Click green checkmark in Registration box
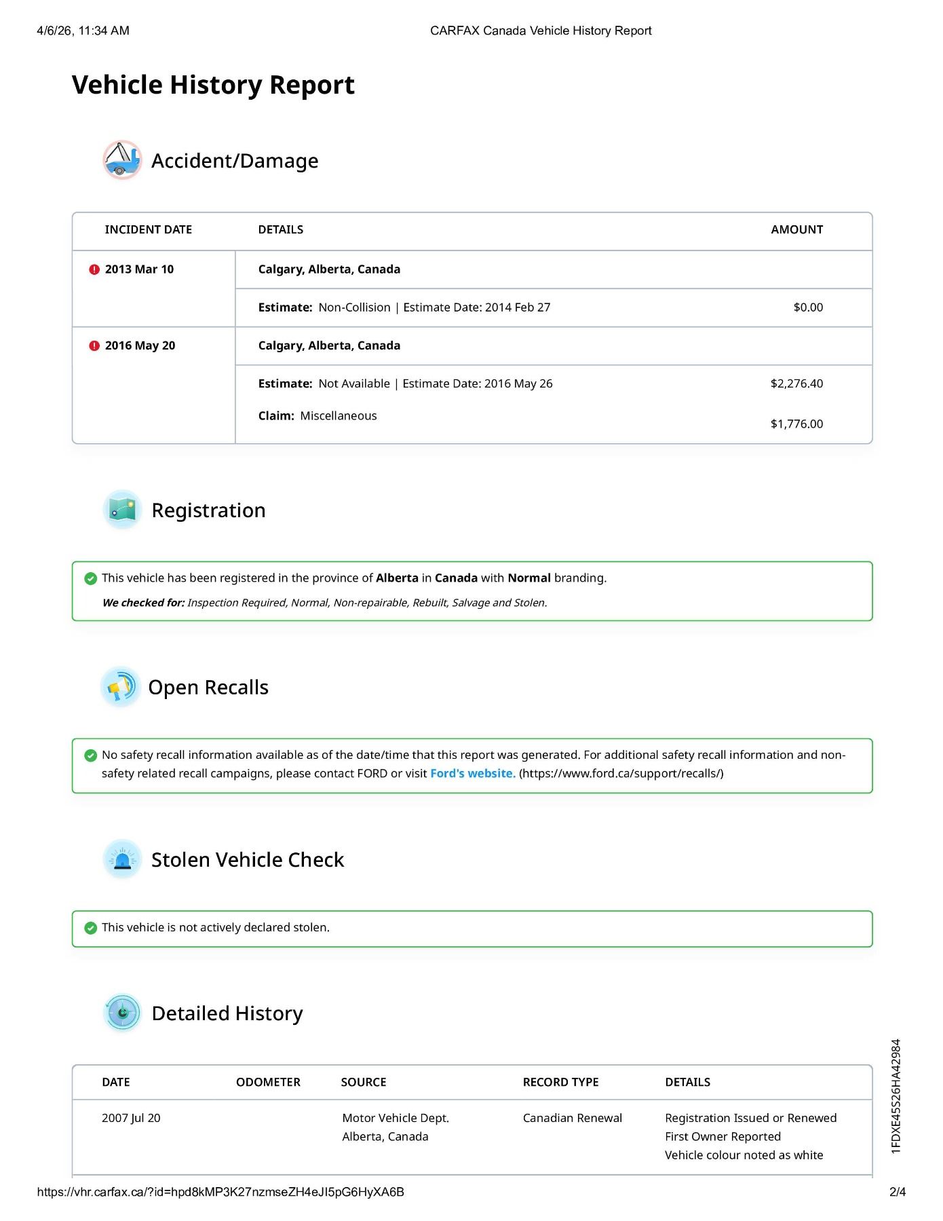This screenshot has width=943, height=1221. click(x=90, y=578)
